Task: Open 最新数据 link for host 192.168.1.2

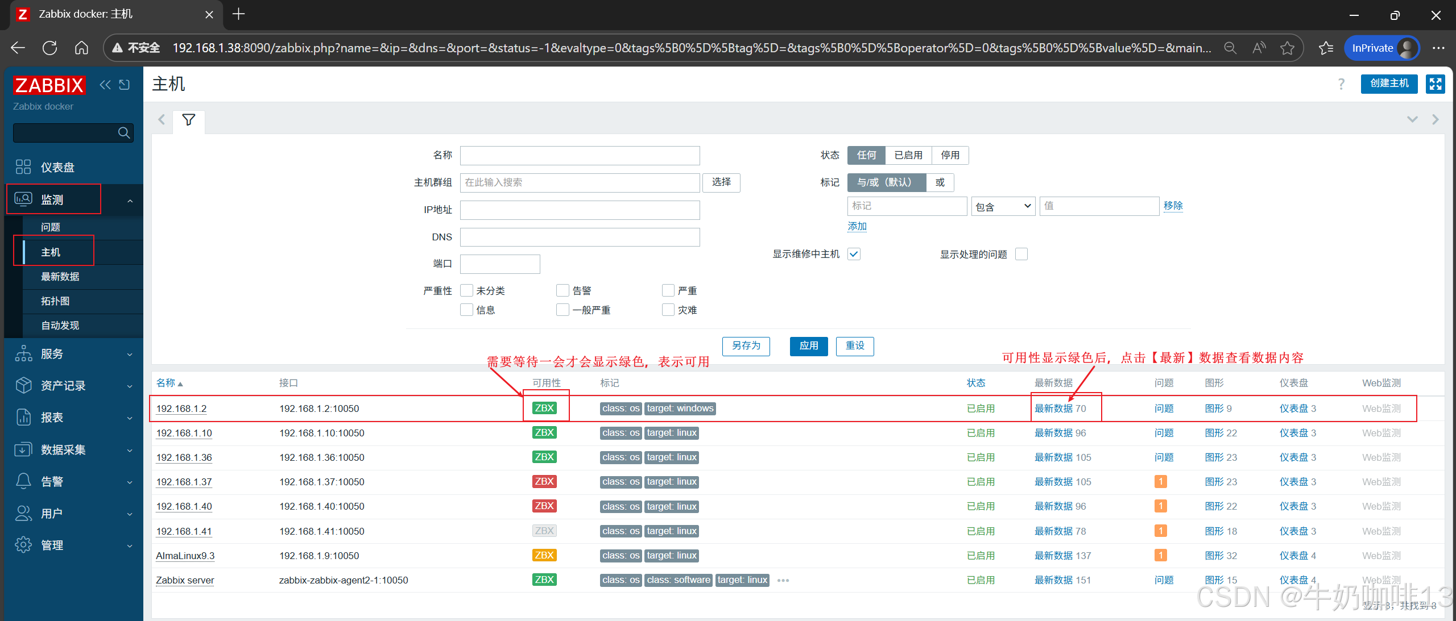Action: click(x=1053, y=409)
